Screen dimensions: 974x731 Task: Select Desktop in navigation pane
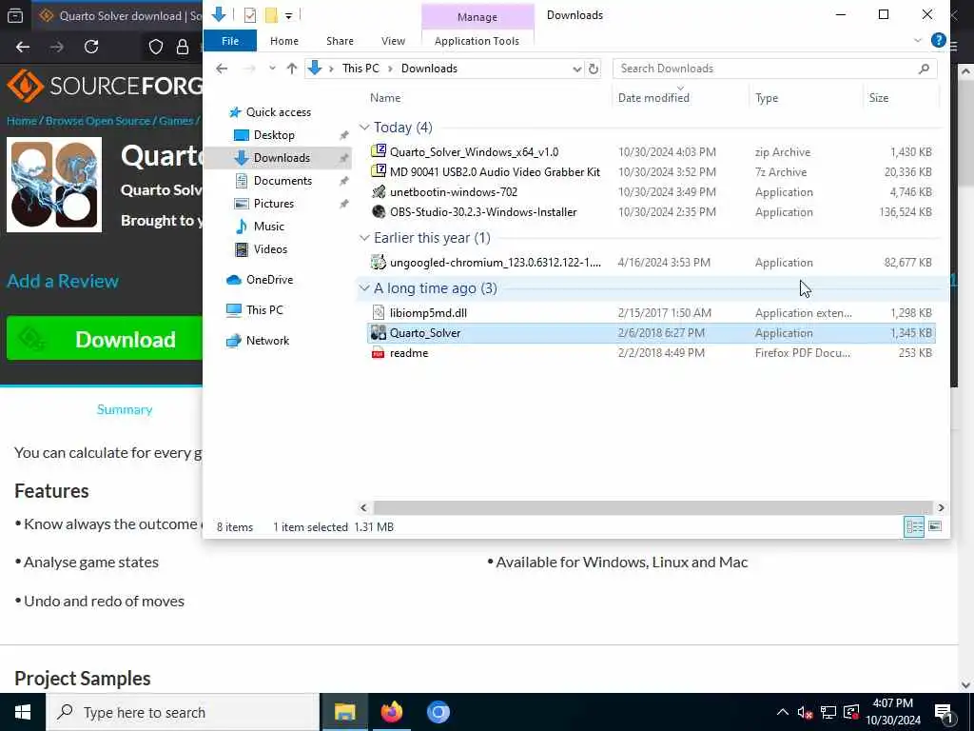pos(274,135)
